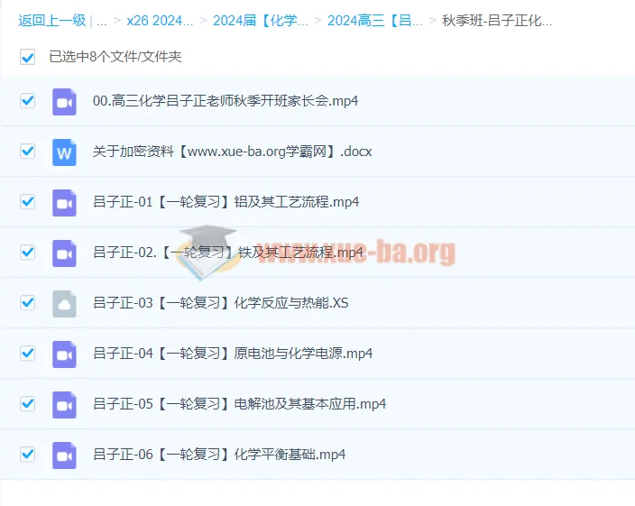
Task: Uncheck the 关于加密资料 docx file checkbox
Action: (x=28, y=152)
